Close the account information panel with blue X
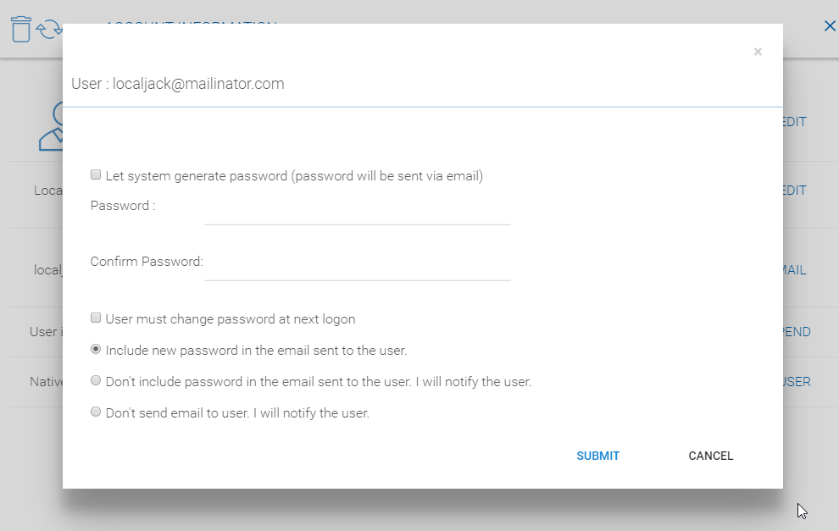The width and height of the screenshot is (839, 531). [x=830, y=25]
